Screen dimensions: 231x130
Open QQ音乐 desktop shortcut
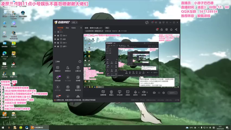click(14, 44)
